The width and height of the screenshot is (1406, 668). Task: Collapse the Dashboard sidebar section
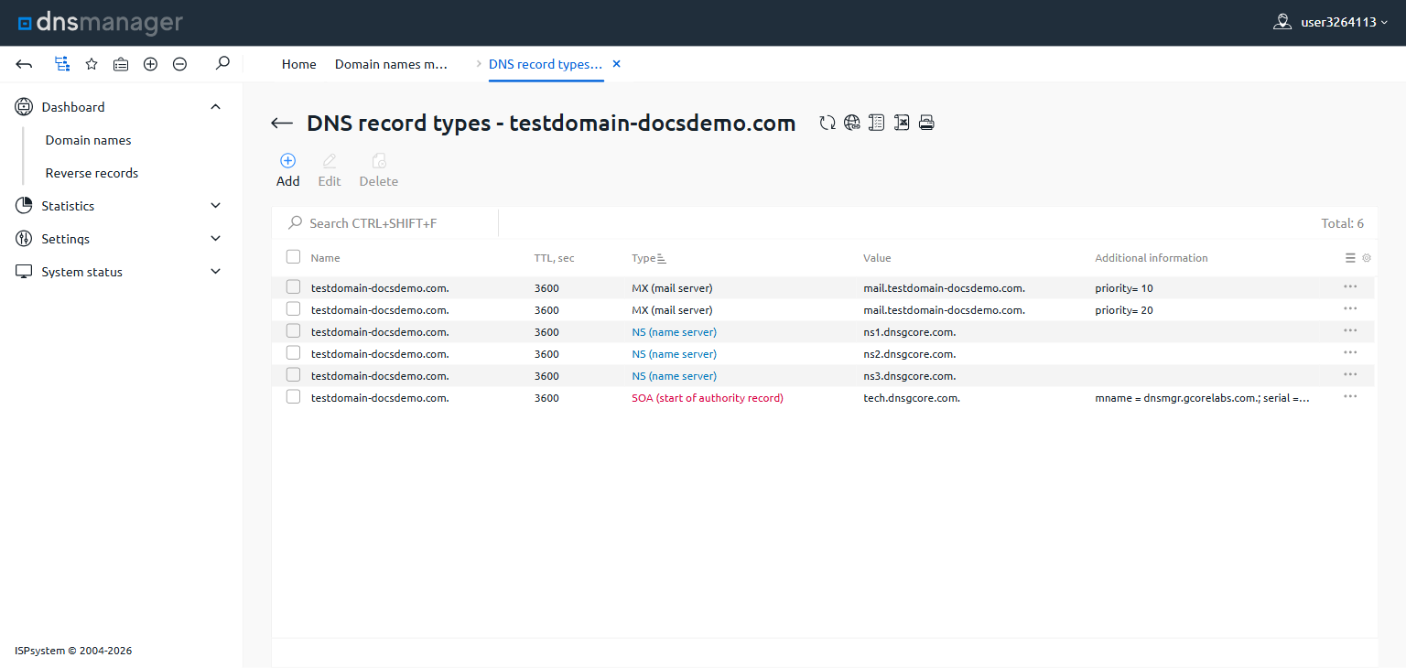pyautogui.click(x=216, y=107)
